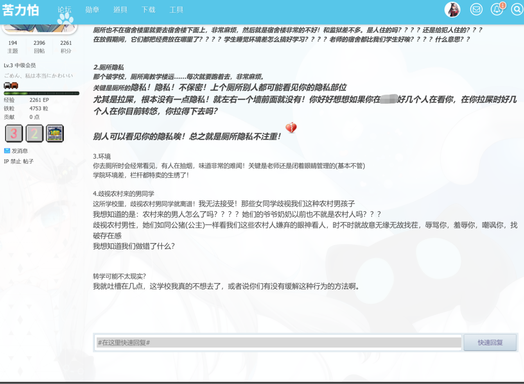Click the 4.歧视农村来的男同学 heading
This screenshot has width=524, height=384.
124,194
